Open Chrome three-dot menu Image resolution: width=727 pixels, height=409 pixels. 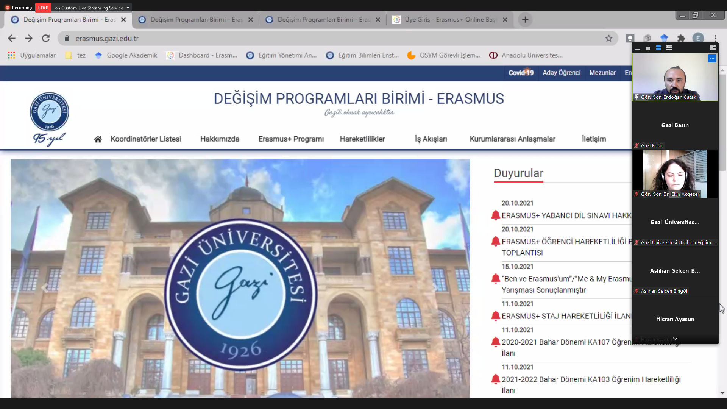pyautogui.click(x=715, y=38)
